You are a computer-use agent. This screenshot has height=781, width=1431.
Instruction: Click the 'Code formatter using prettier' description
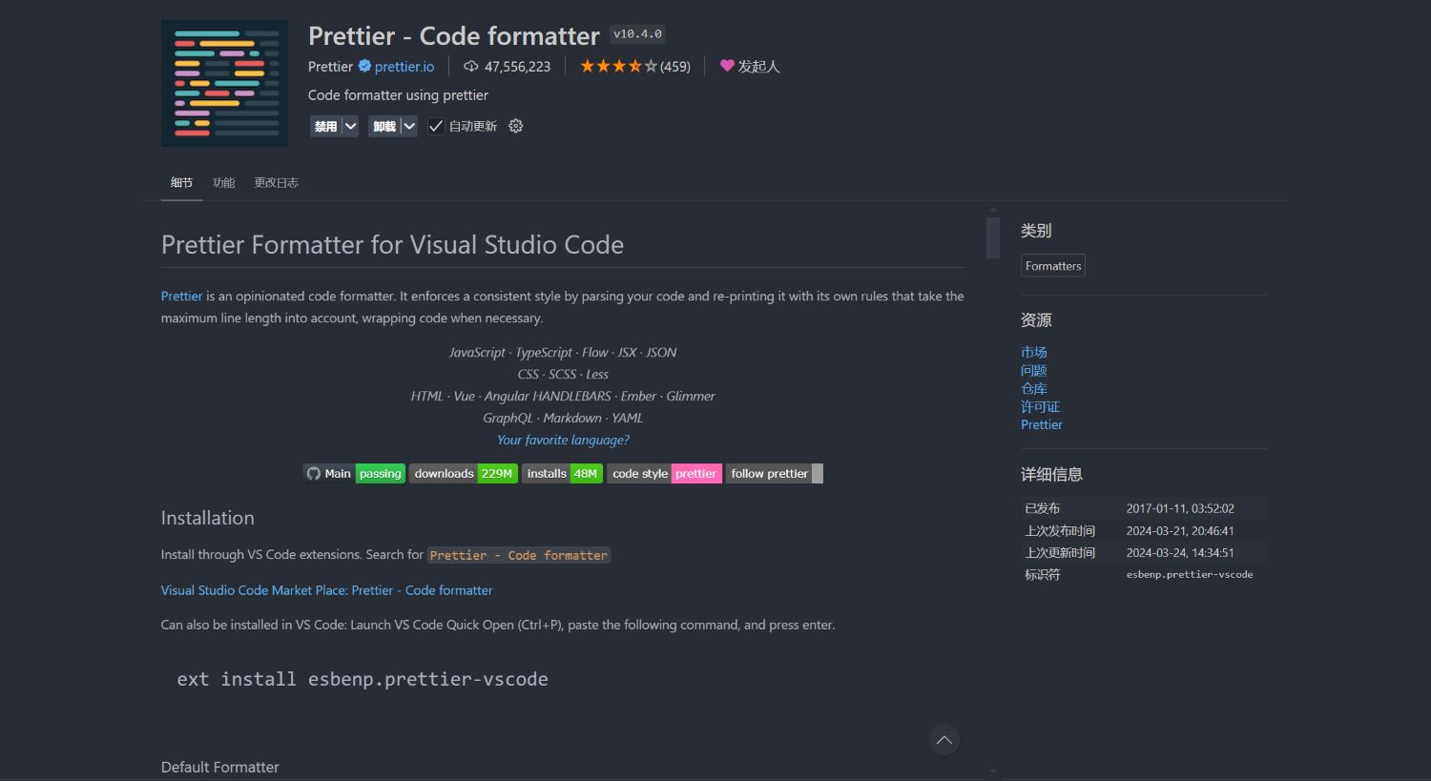pyautogui.click(x=398, y=95)
